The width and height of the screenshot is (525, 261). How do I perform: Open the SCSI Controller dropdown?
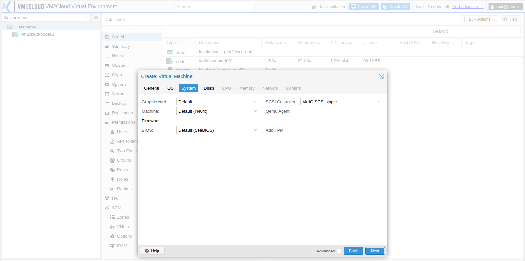click(x=342, y=102)
